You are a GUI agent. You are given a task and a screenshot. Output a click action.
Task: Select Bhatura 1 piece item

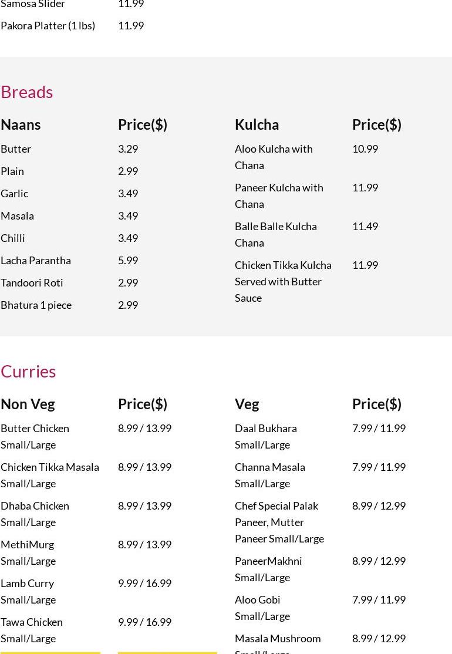pos(36,305)
